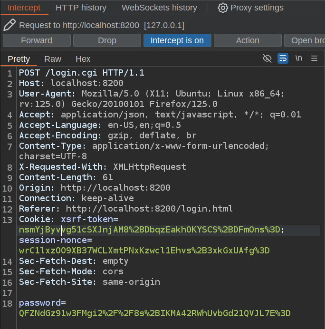Click the password parameter value in the body

click(x=154, y=313)
